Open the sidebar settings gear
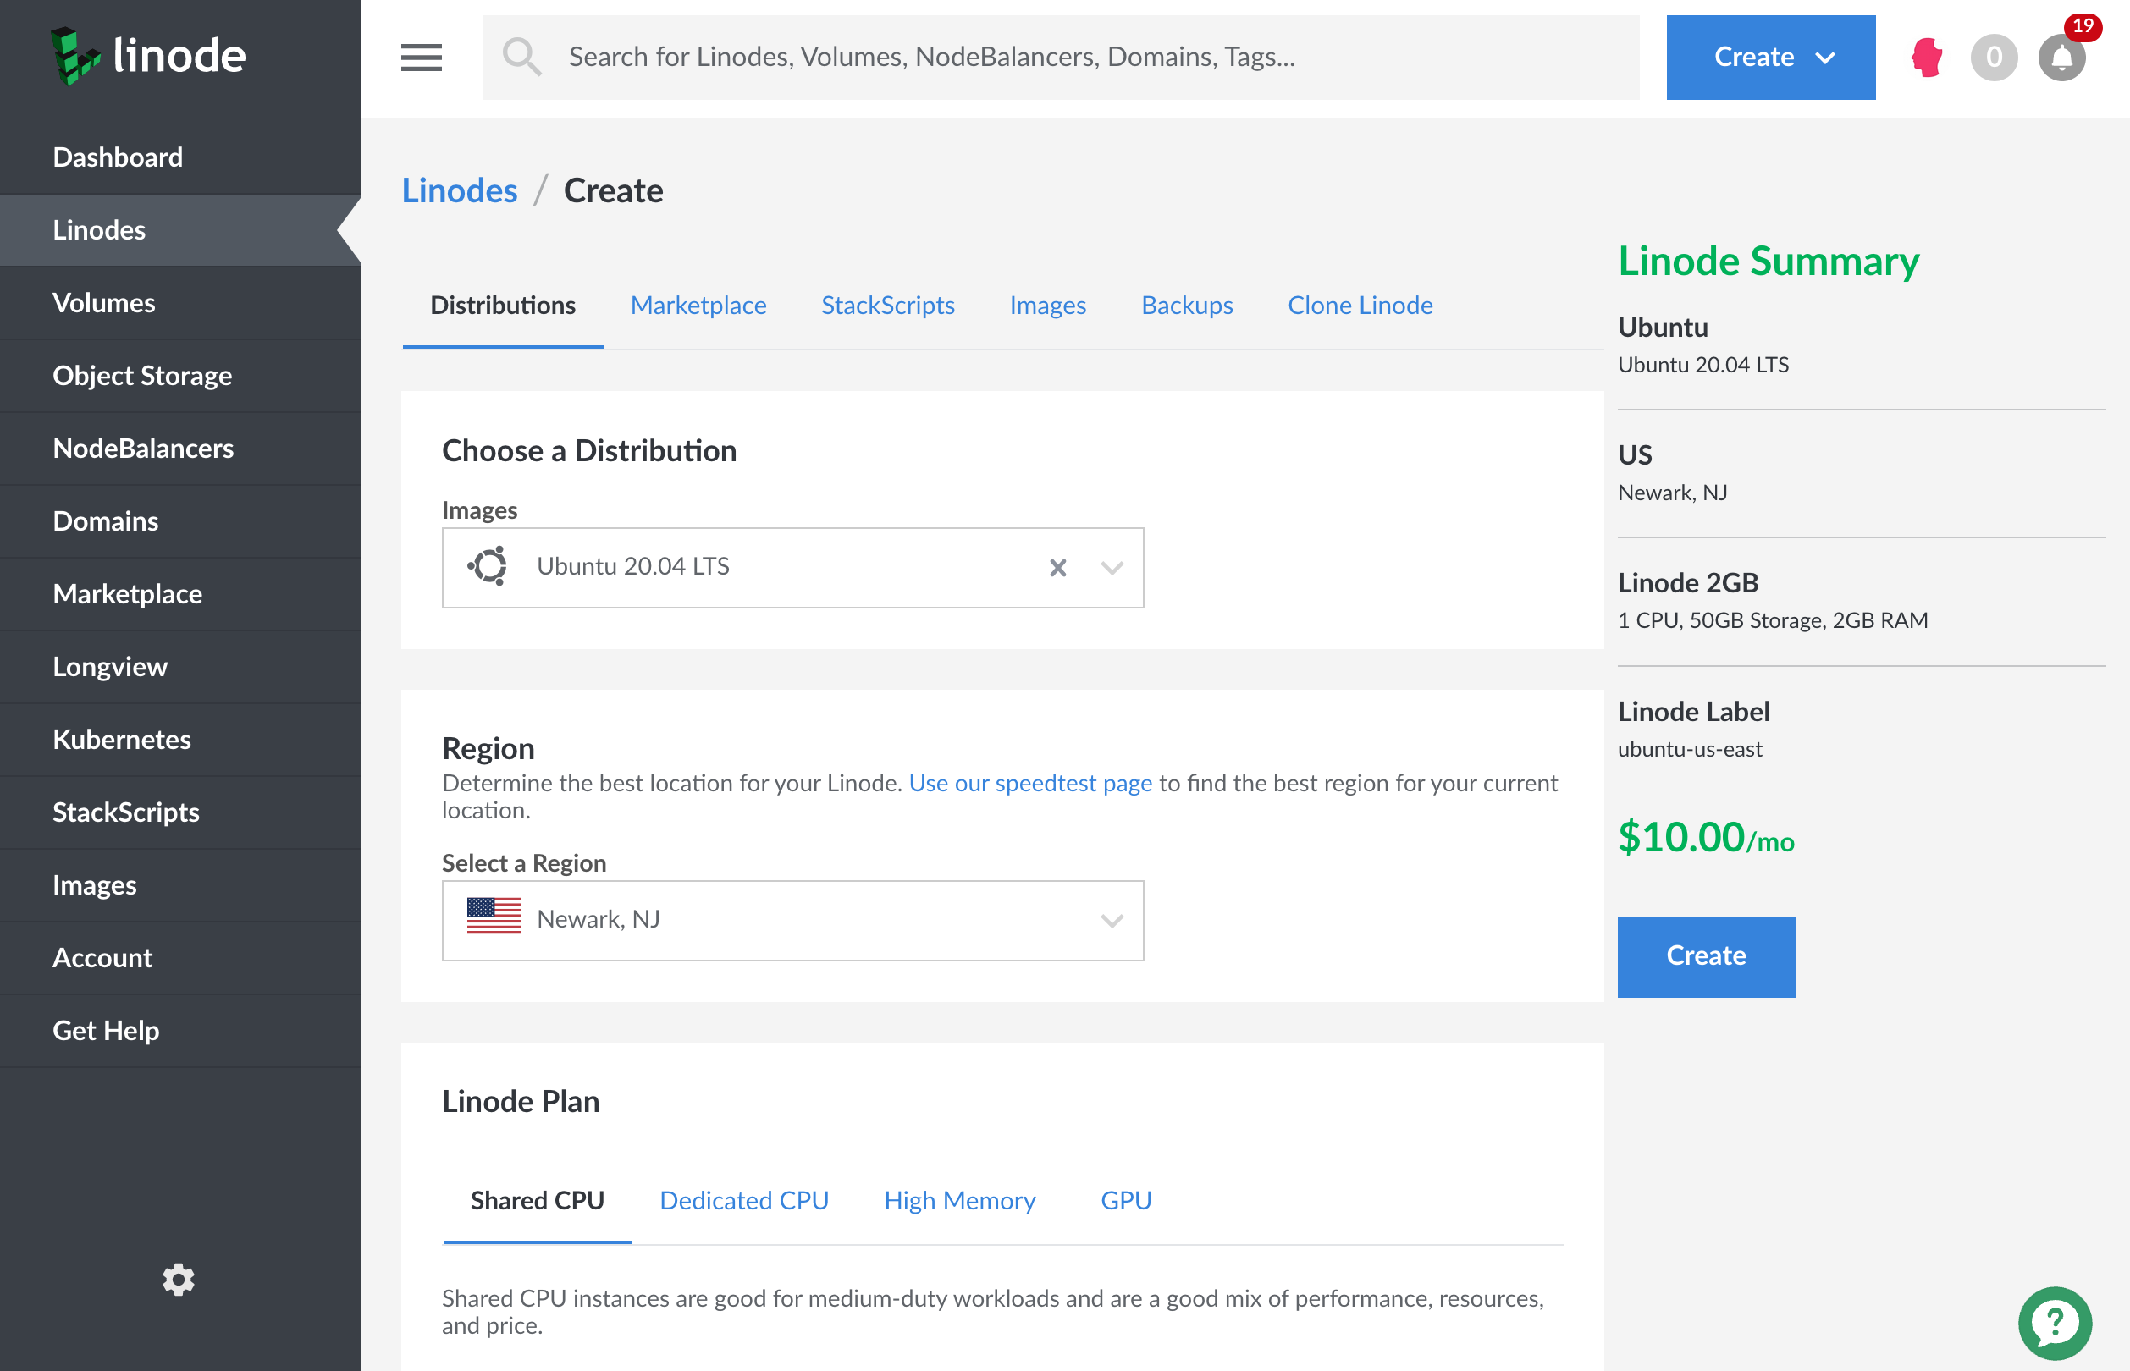 click(178, 1280)
